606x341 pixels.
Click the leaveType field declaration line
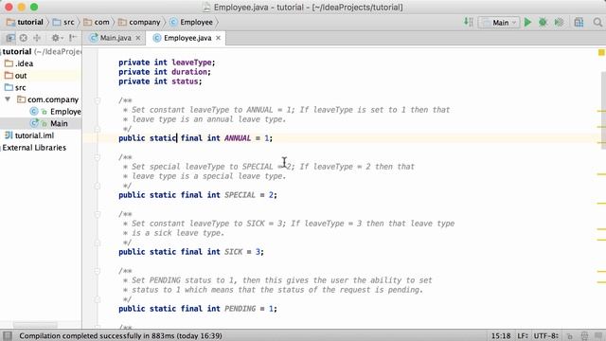(167, 63)
